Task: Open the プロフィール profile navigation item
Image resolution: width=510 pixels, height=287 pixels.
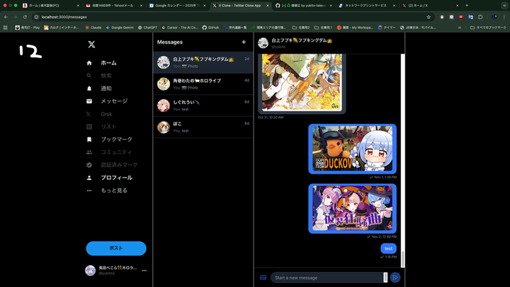Action: [109, 178]
